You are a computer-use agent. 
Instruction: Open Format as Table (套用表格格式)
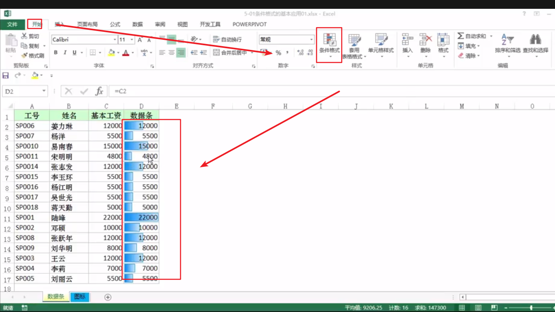354,46
